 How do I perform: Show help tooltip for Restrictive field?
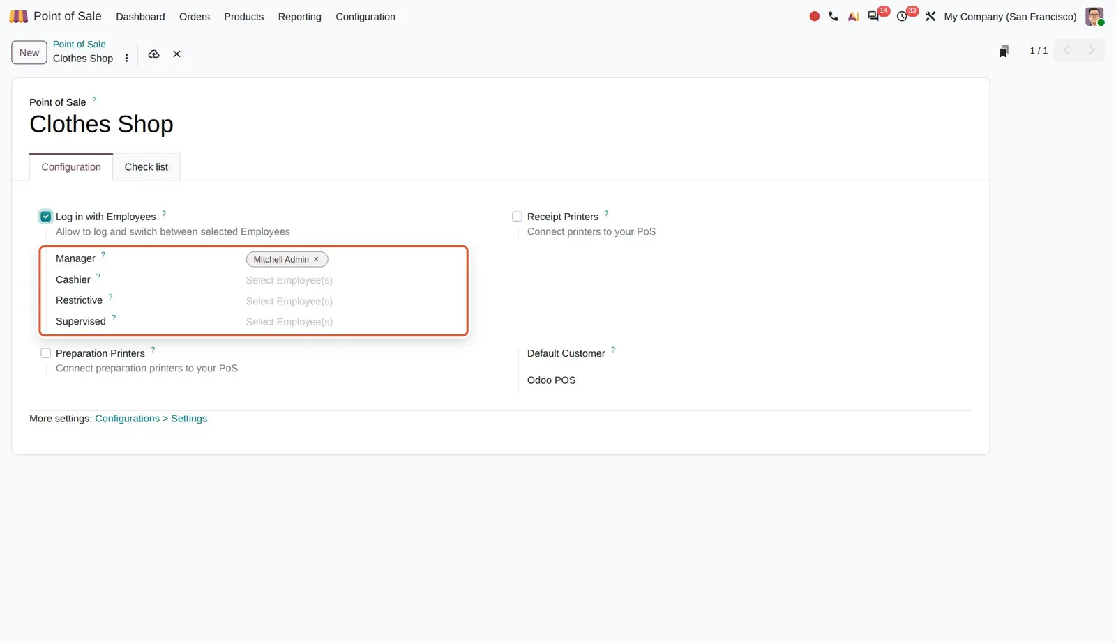110,297
